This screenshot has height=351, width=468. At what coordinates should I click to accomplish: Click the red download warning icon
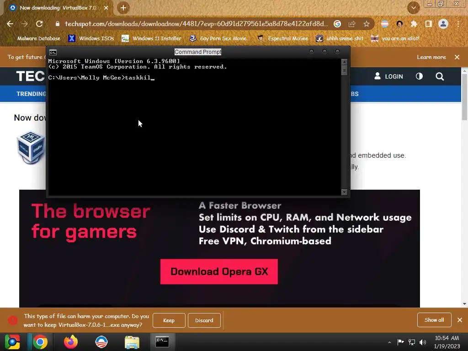pos(13,320)
